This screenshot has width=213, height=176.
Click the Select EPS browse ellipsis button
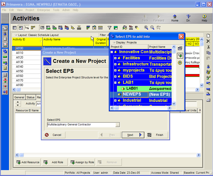(x=117, y=125)
